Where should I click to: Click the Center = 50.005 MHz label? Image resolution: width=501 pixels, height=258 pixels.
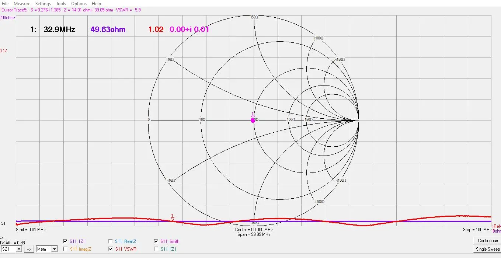[254, 230]
